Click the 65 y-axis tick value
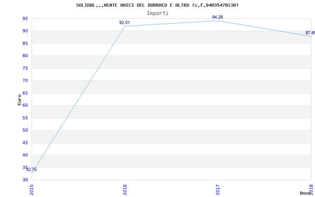Viewport: 315px width, 197px height. [25, 93]
